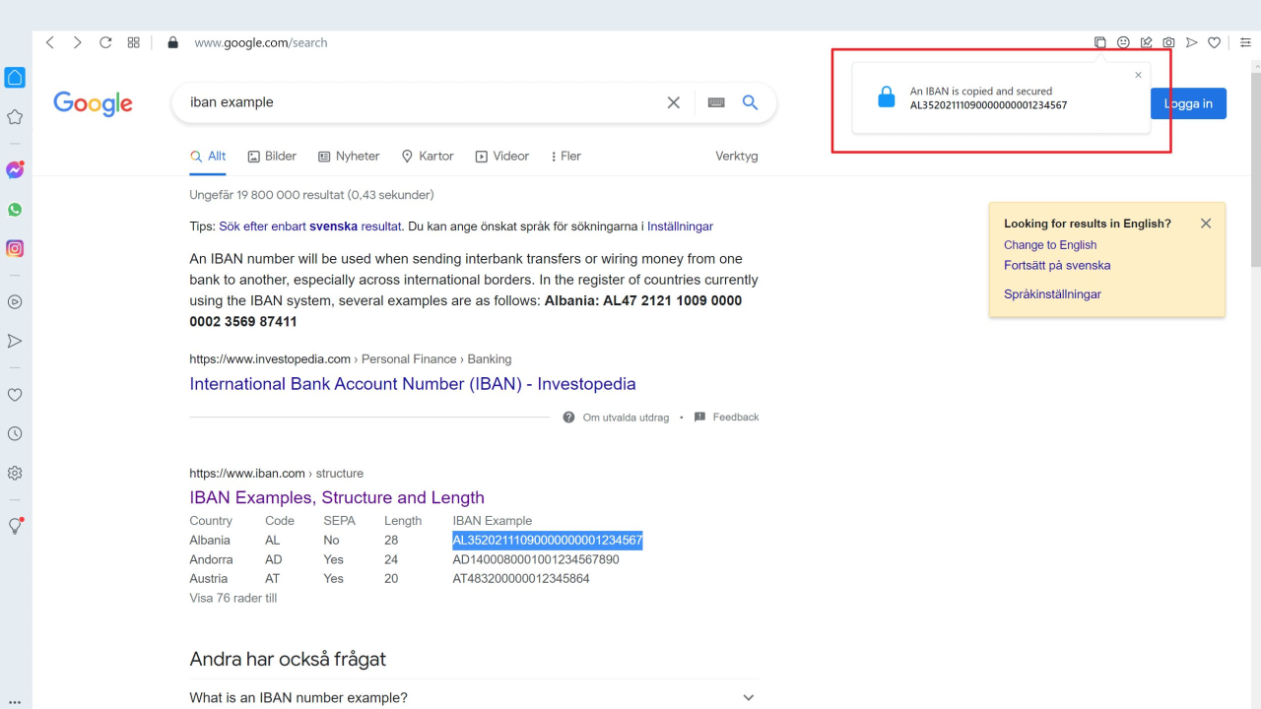Open the heart icon in the sidebar

pos(15,395)
